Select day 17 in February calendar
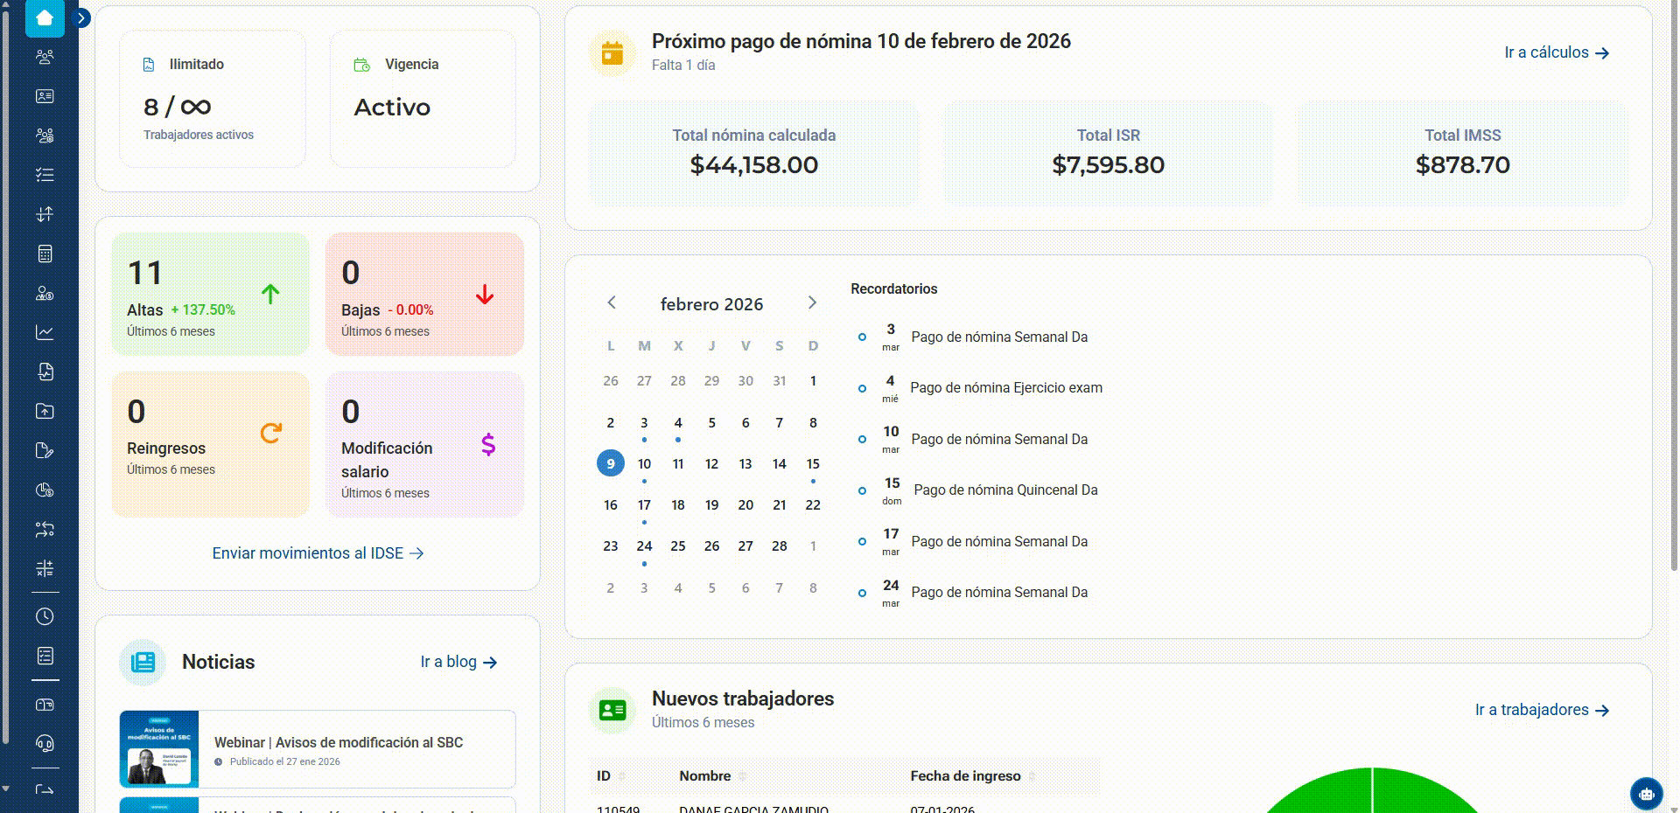Screen dimensions: 1680x813 [644, 505]
